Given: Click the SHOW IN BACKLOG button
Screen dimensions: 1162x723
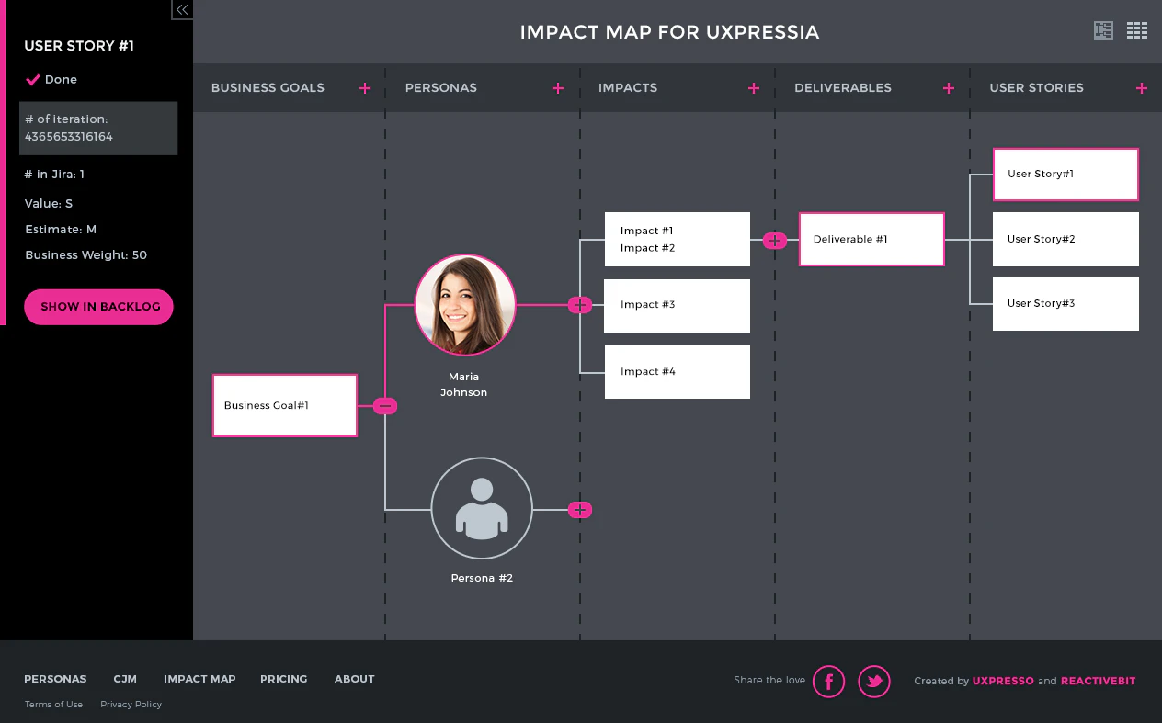Looking at the screenshot, I should [x=98, y=307].
